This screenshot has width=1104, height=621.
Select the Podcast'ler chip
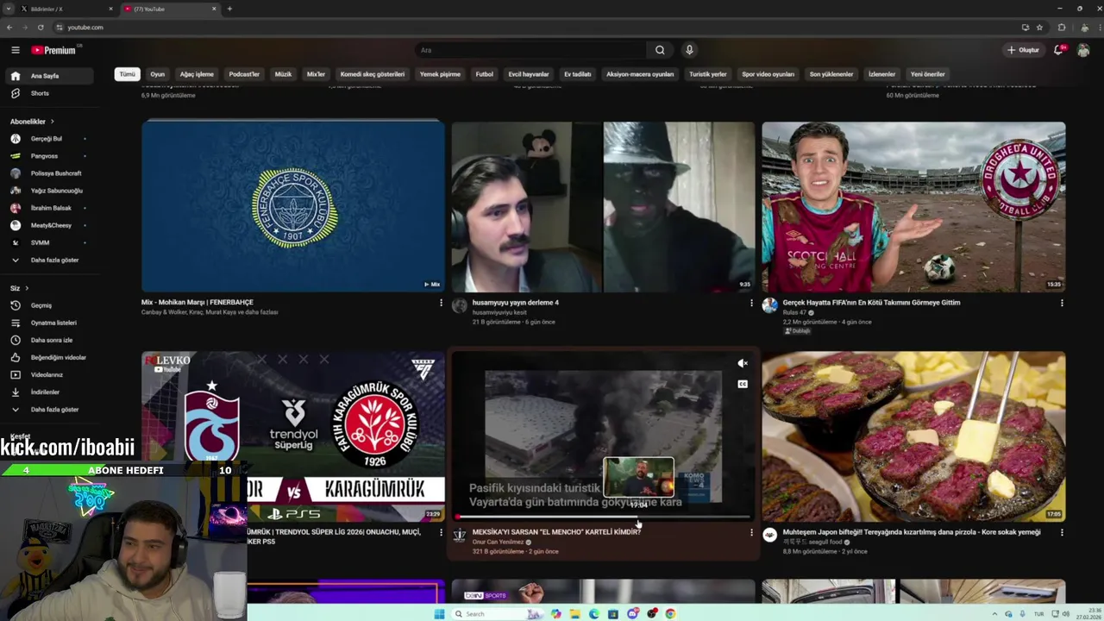tap(244, 74)
